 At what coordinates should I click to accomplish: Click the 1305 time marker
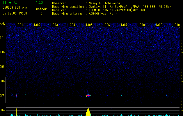[89, 25]
